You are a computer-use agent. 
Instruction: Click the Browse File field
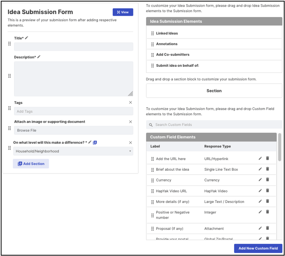tap(74, 130)
